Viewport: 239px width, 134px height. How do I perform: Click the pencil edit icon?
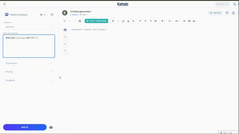pyautogui.click(x=65, y=44)
